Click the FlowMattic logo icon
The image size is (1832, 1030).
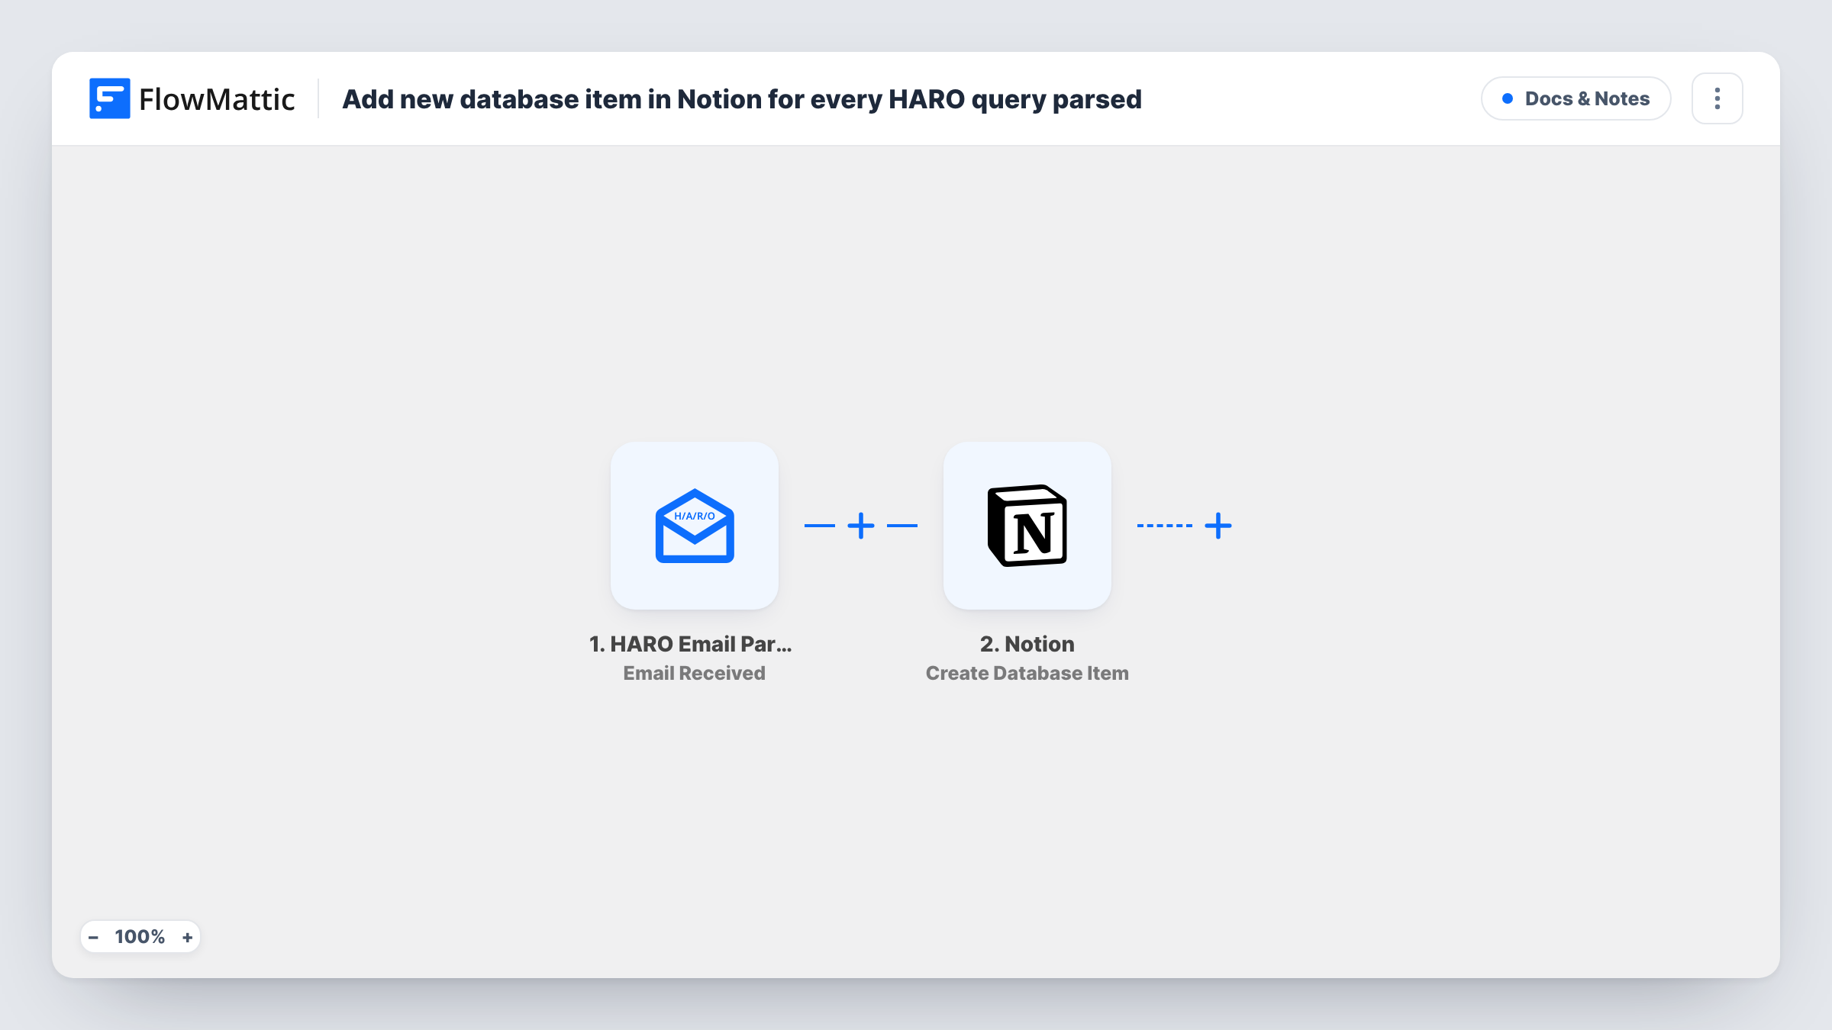click(109, 98)
